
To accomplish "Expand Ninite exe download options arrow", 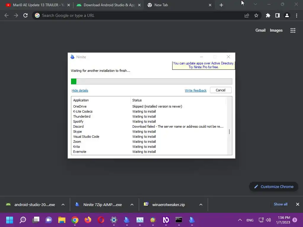I will coord(132,205).
